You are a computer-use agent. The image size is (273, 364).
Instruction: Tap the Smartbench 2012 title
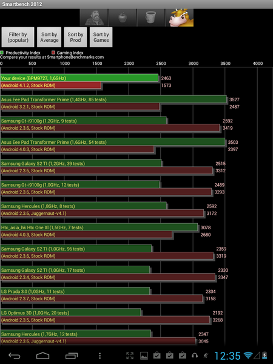pos(22,4)
